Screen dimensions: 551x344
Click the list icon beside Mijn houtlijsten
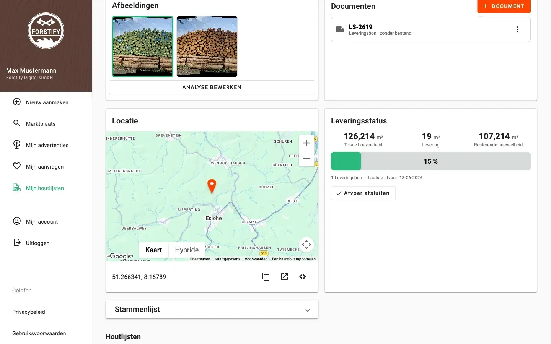pyautogui.click(x=17, y=188)
